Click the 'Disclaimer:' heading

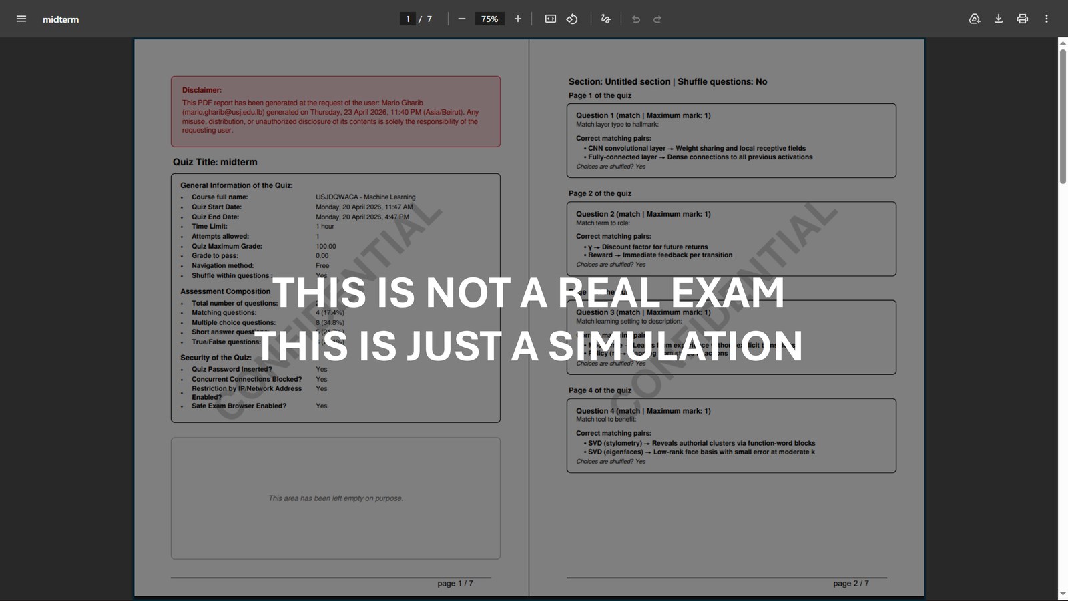[x=202, y=90]
